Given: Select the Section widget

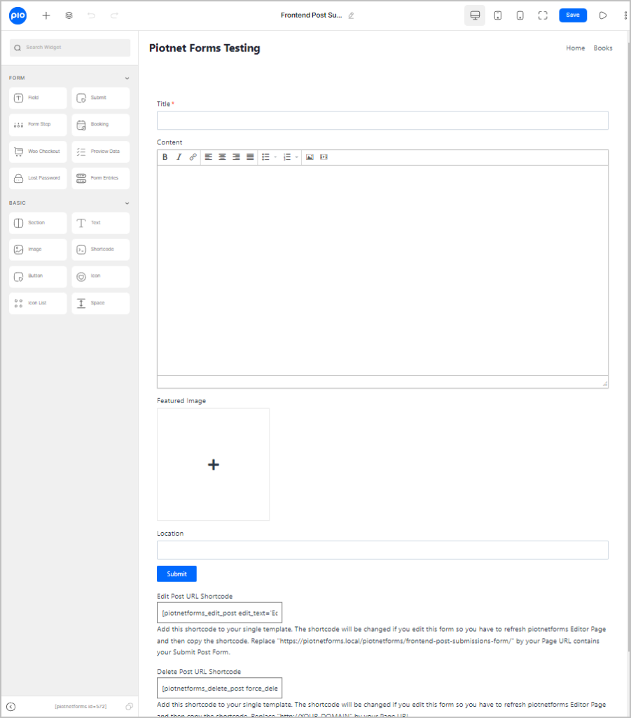Looking at the screenshot, I should pyautogui.click(x=38, y=223).
